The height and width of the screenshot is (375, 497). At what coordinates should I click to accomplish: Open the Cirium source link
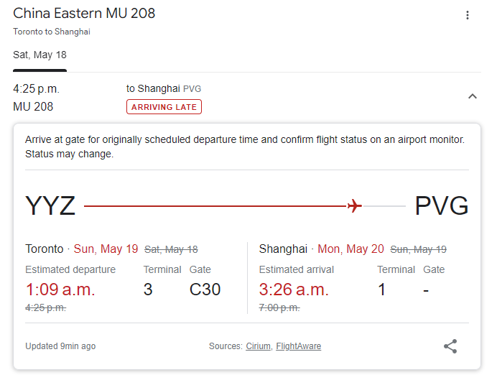[258, 346]
